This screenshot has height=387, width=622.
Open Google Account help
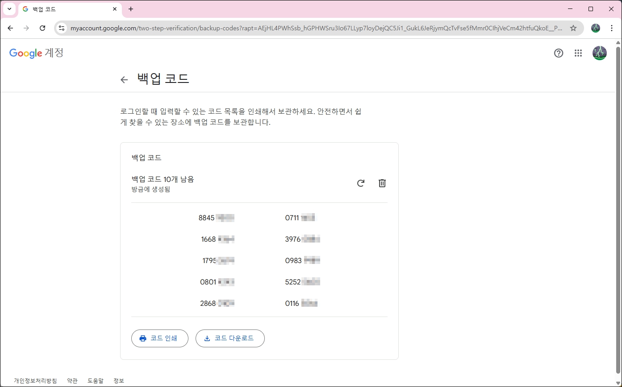(559, 53)
